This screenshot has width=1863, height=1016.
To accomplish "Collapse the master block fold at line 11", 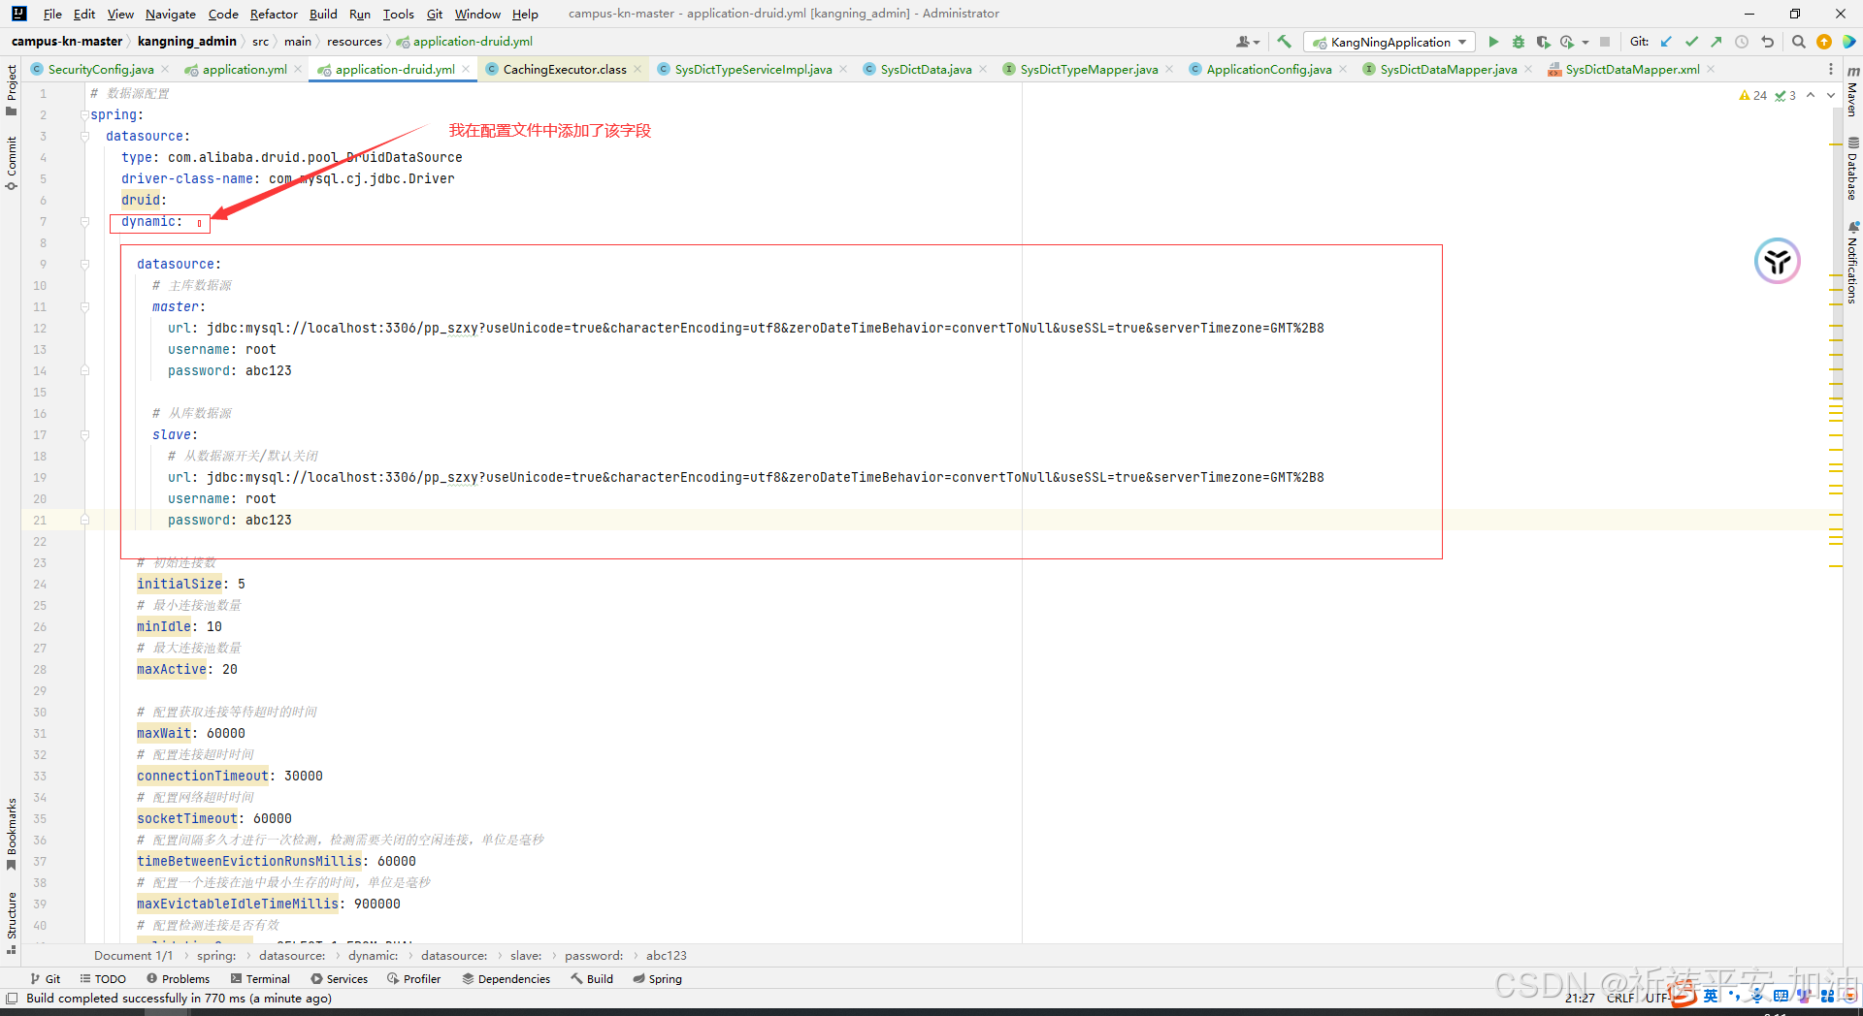I will 84,306.
